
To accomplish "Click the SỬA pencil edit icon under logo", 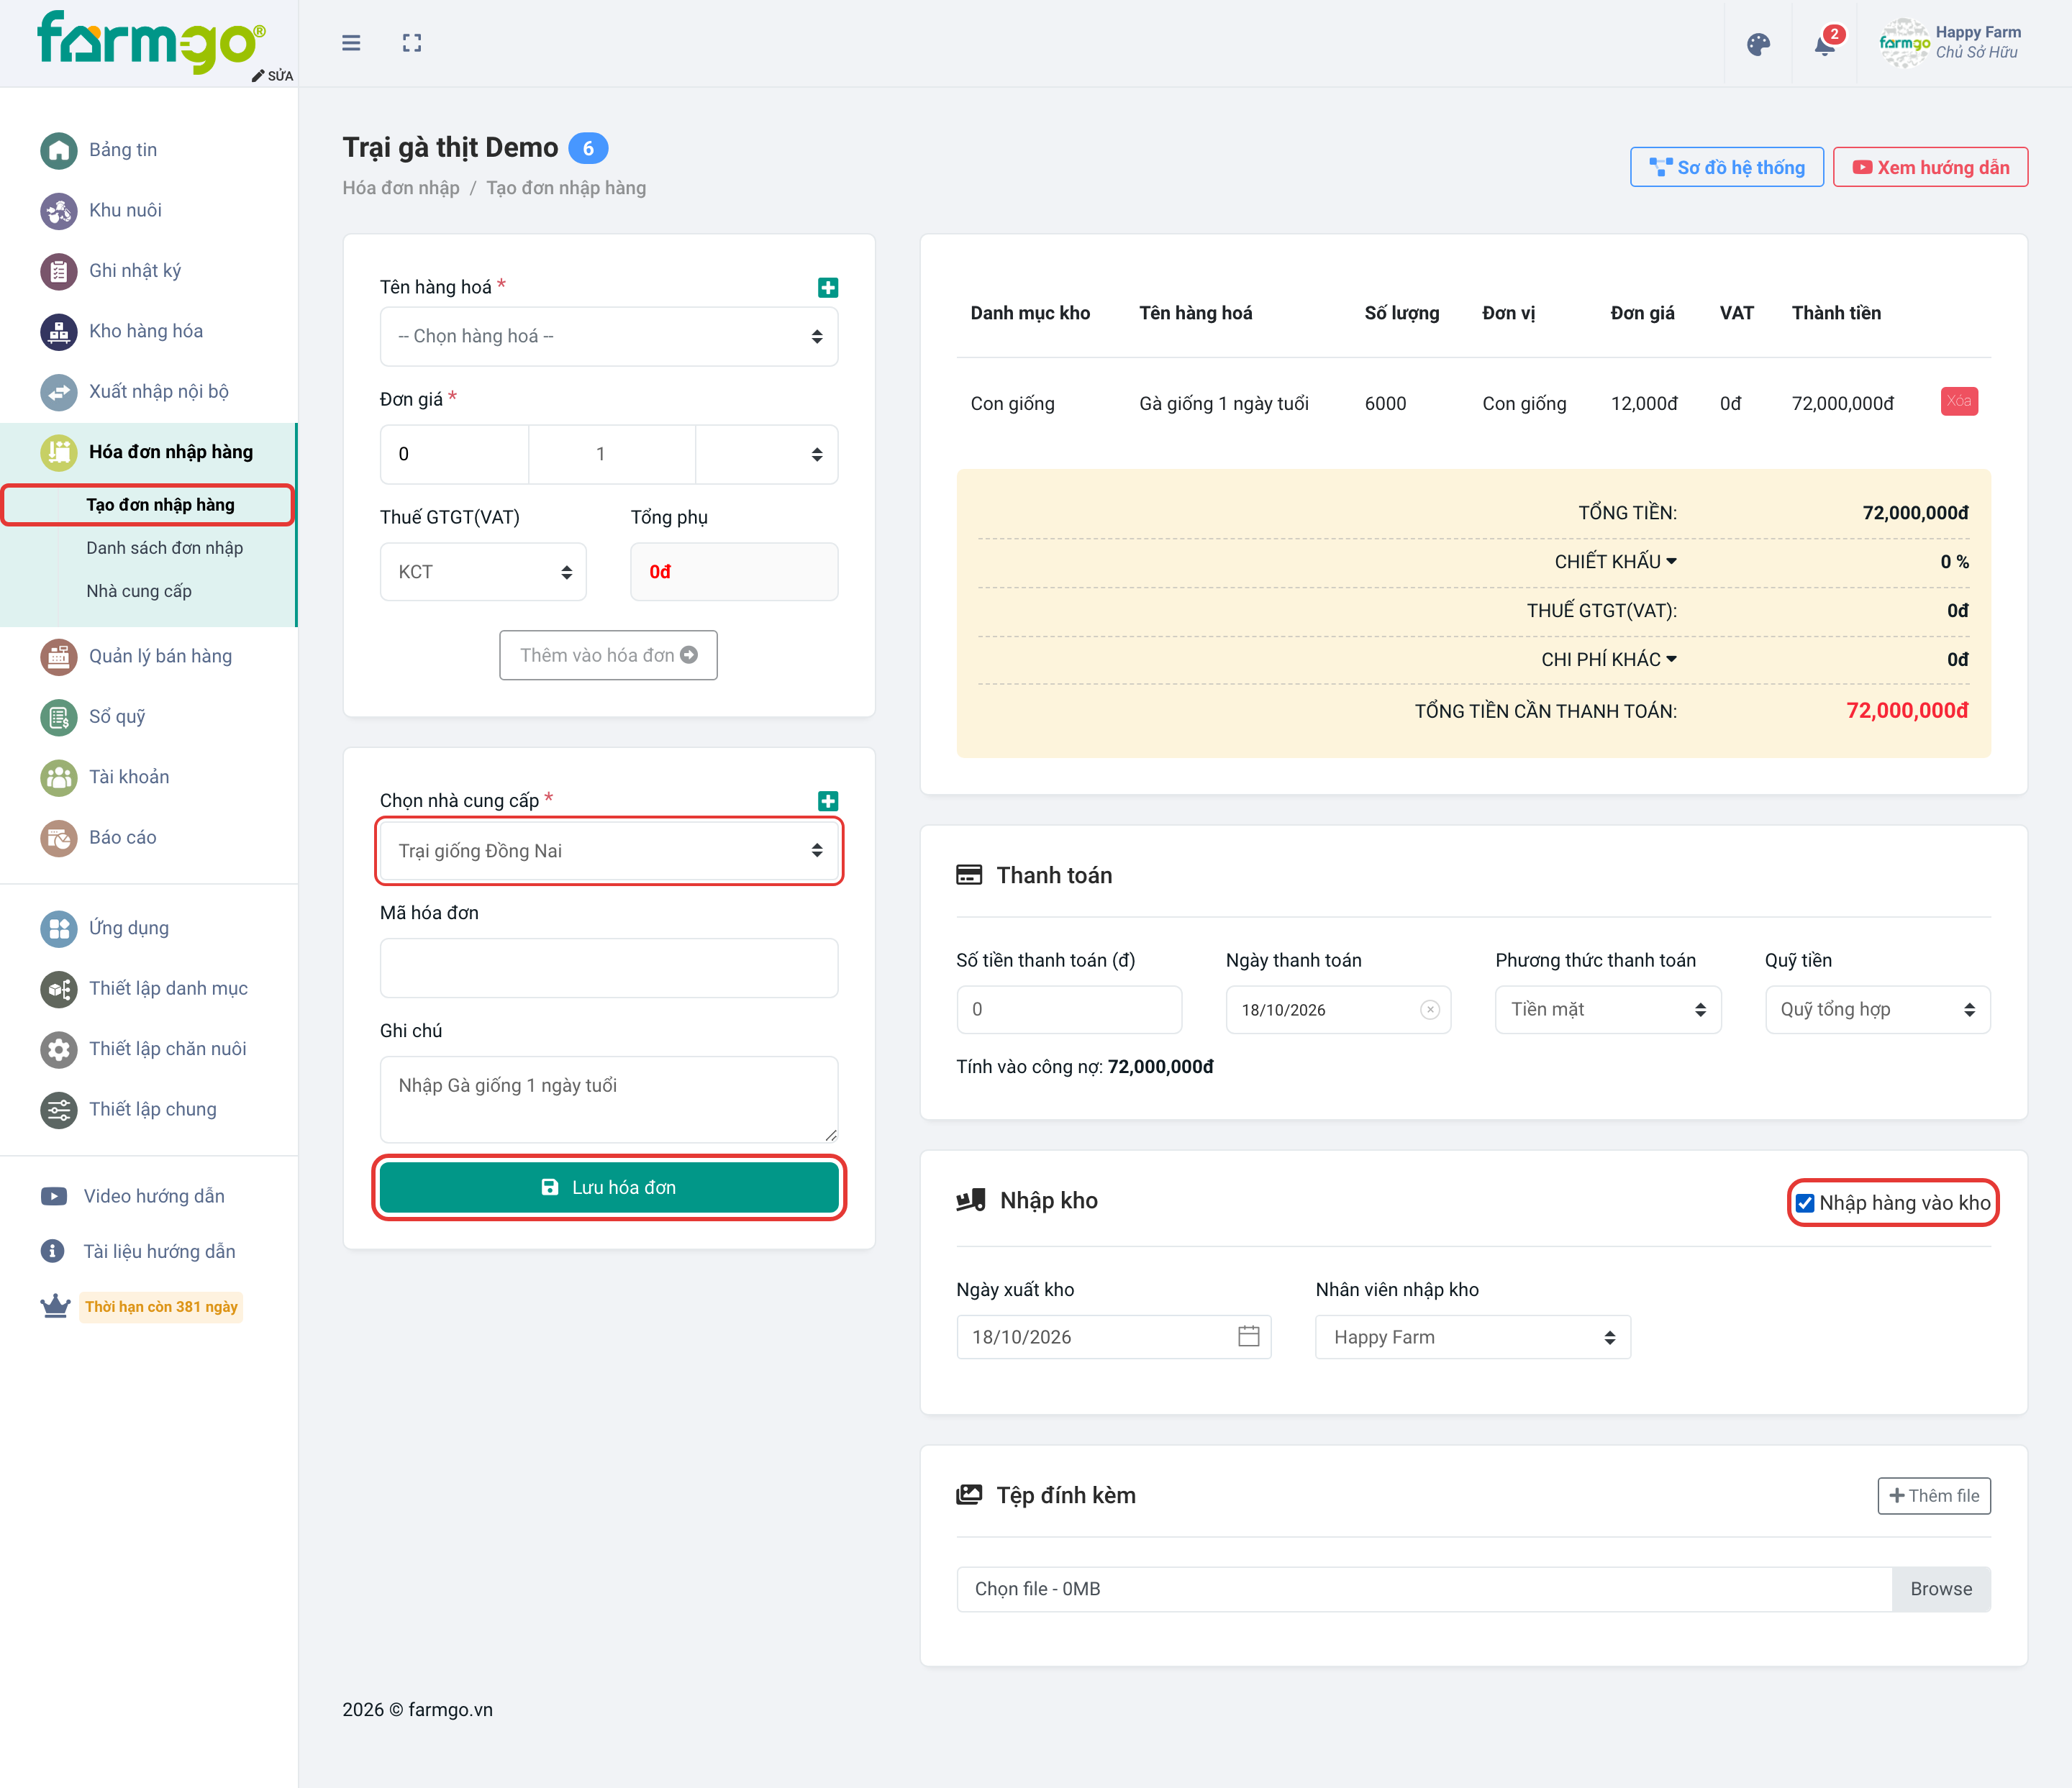I will click(272, 76).
